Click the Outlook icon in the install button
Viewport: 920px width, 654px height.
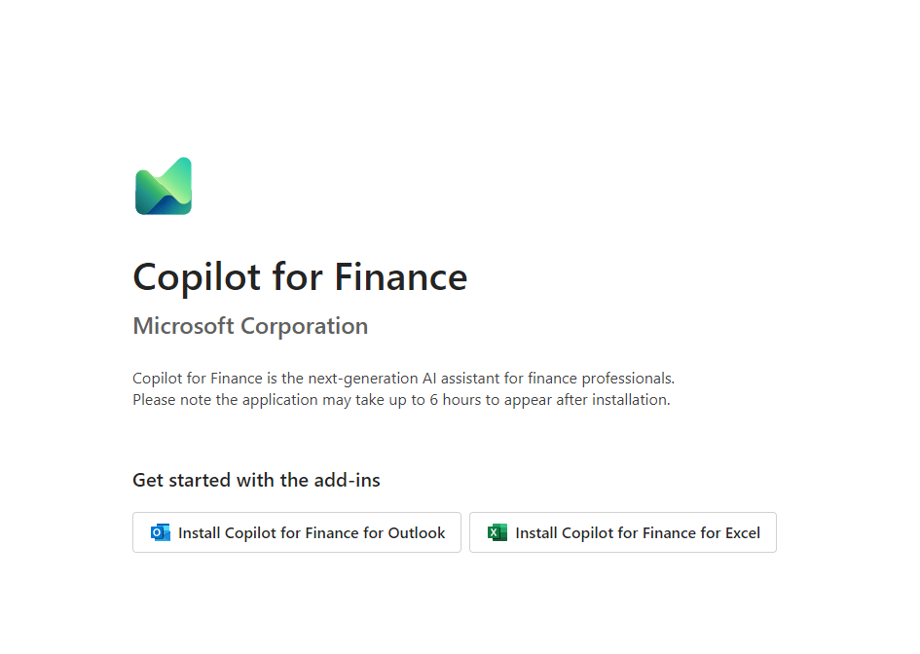(x=161, y=532)
